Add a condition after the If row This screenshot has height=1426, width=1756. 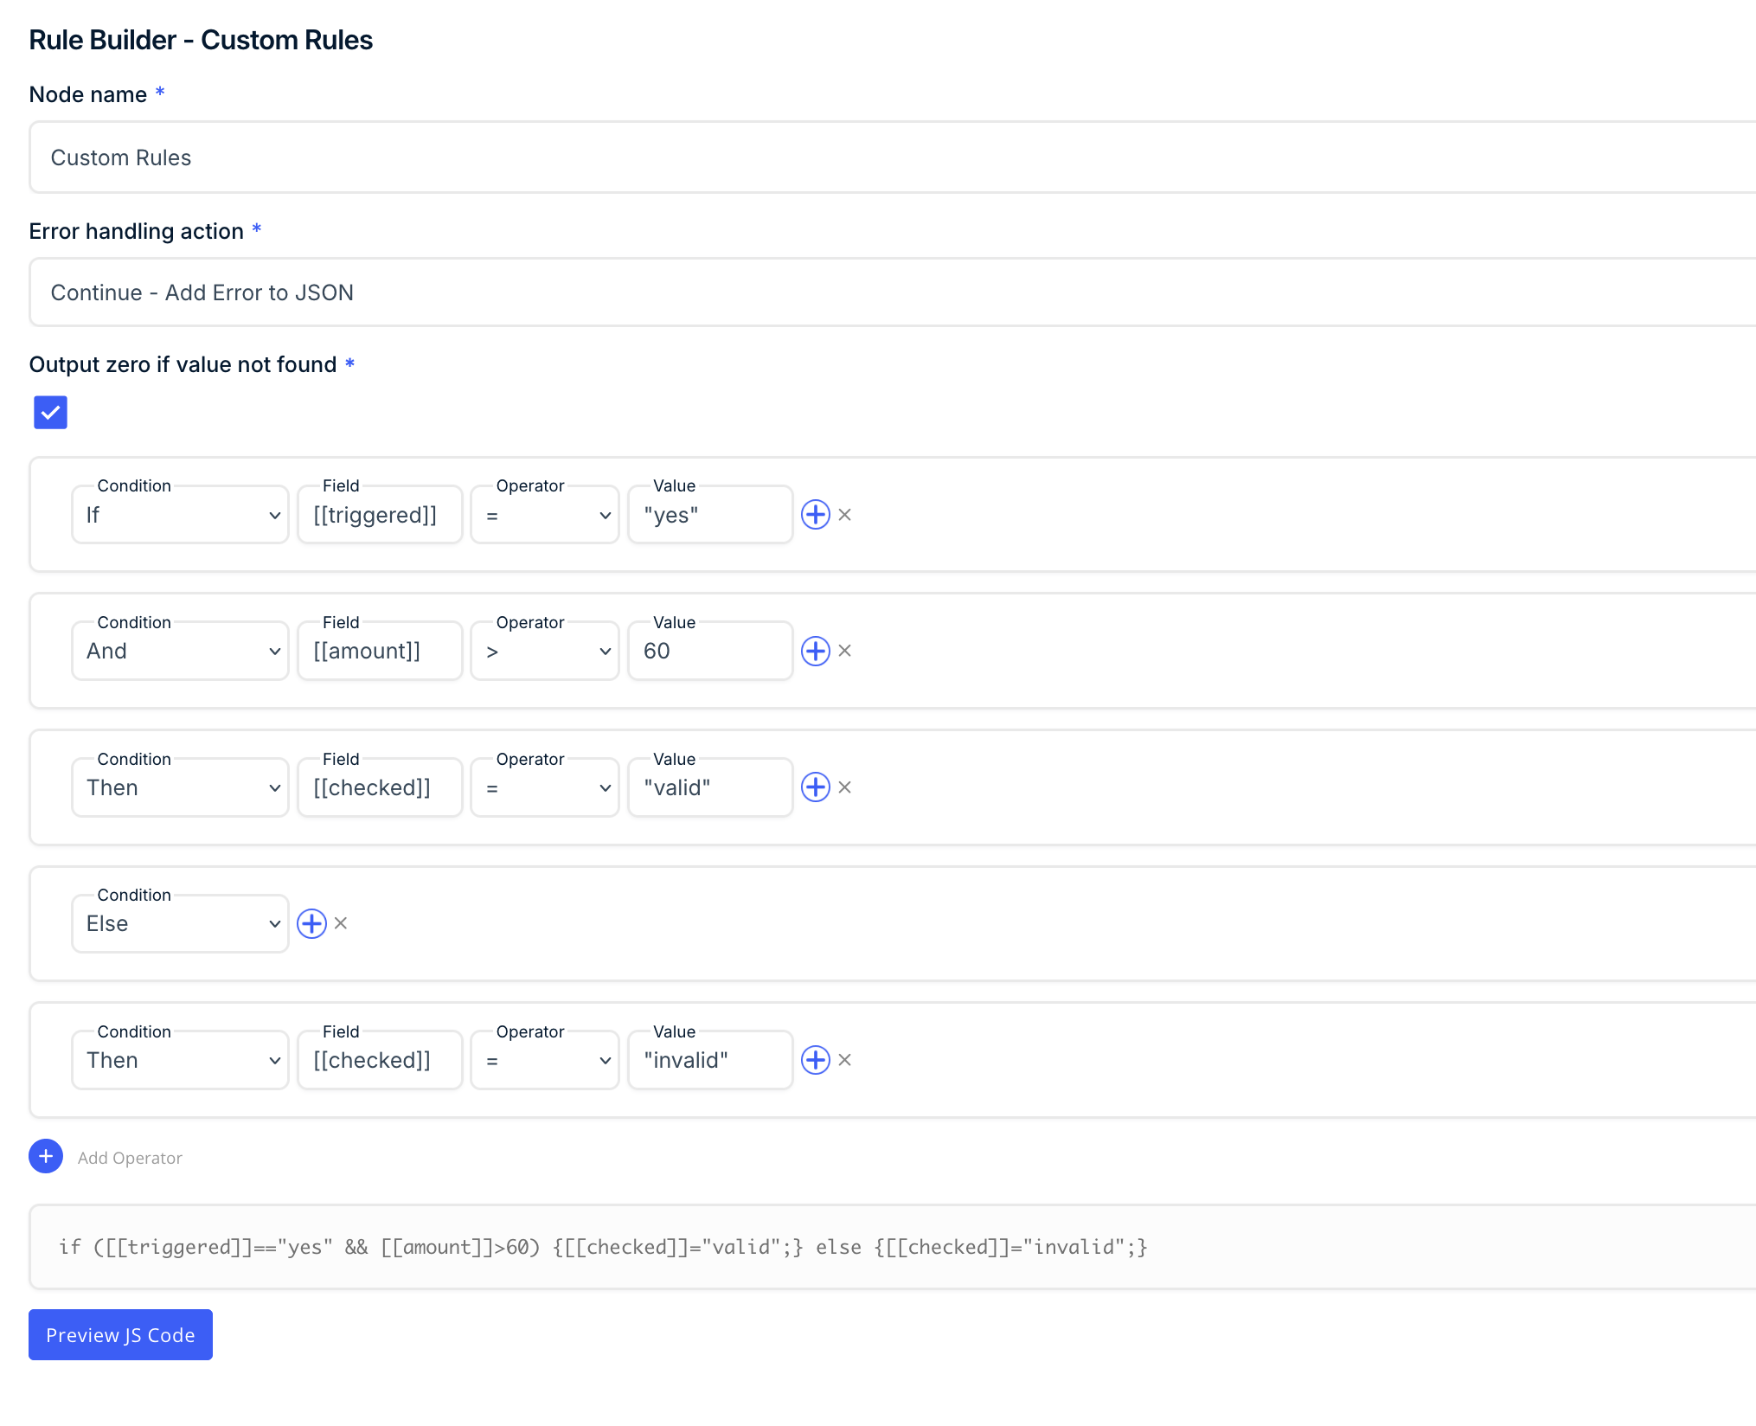click(815, 514)
